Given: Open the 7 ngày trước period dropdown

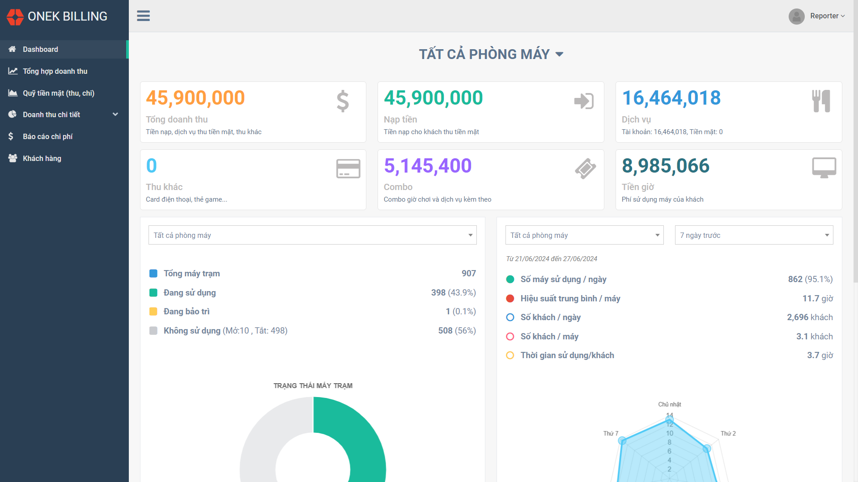Looking at the screenshot, I should [x=754, y=235].
